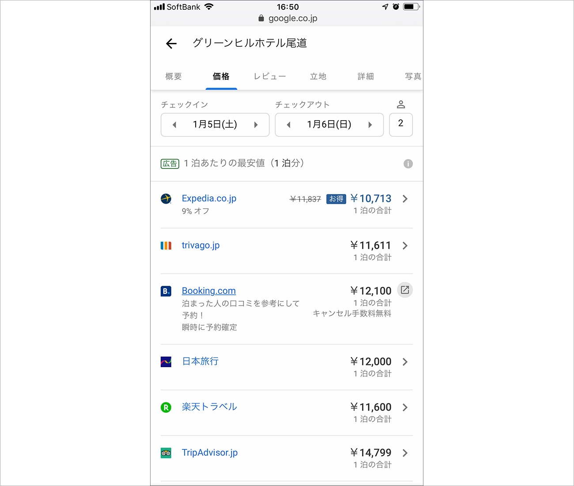Go back with the left arrow
Screen dimensions: 574x486
click(171, 43)
